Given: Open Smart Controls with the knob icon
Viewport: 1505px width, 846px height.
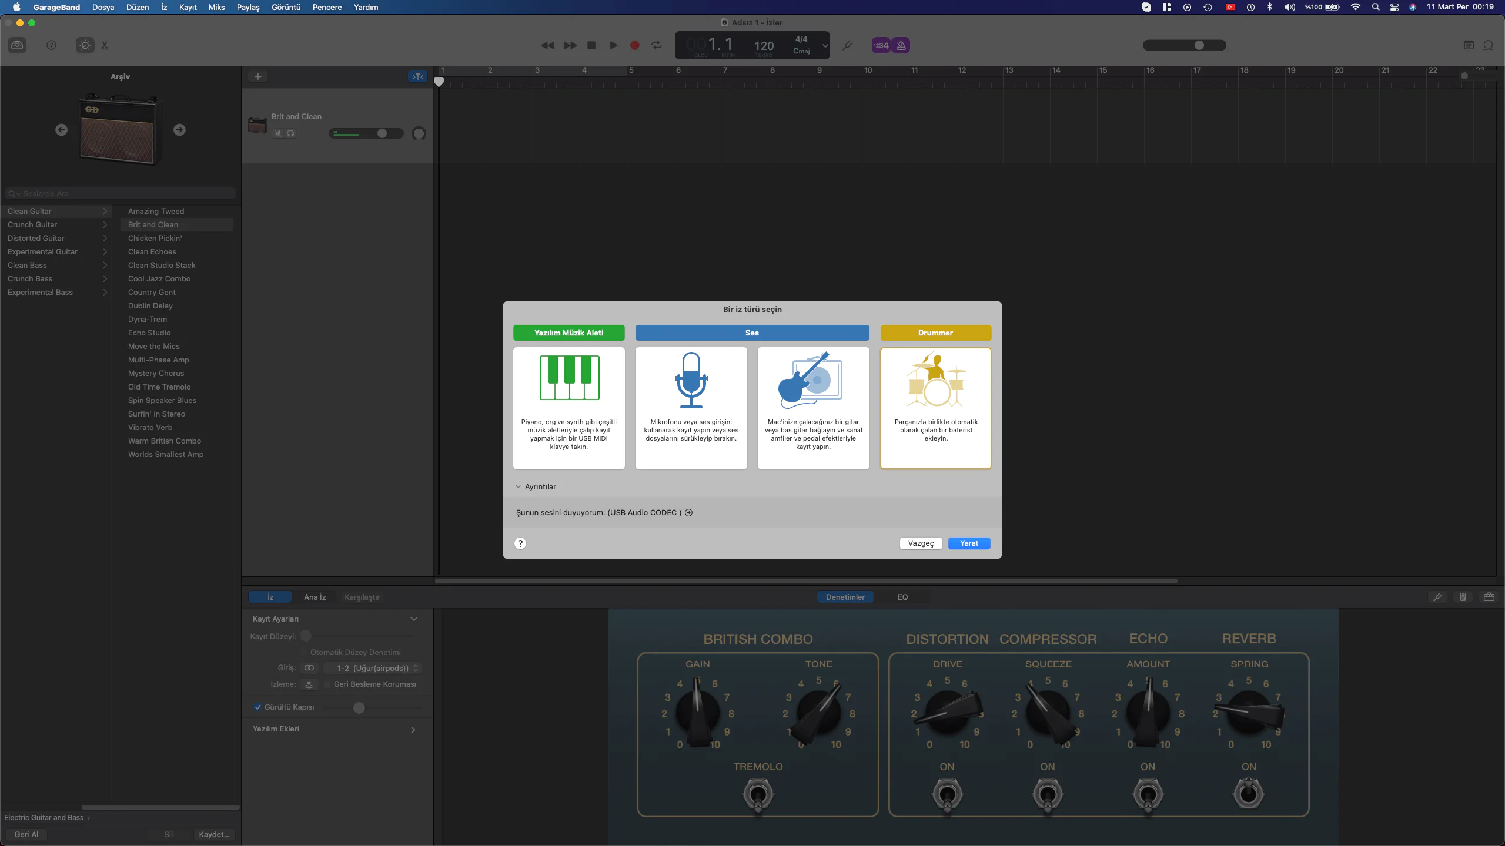Looking at the screenshot, I should (84, 45).
